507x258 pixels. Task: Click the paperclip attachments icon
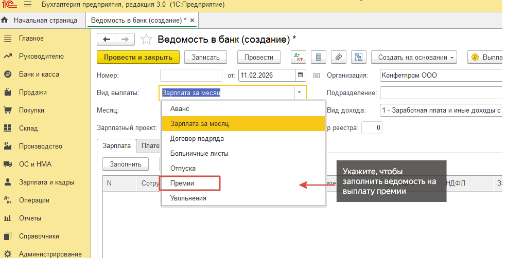point(338,58)
